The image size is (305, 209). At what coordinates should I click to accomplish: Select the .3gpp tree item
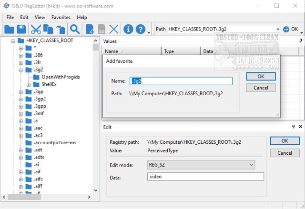(x=40, y=106)
